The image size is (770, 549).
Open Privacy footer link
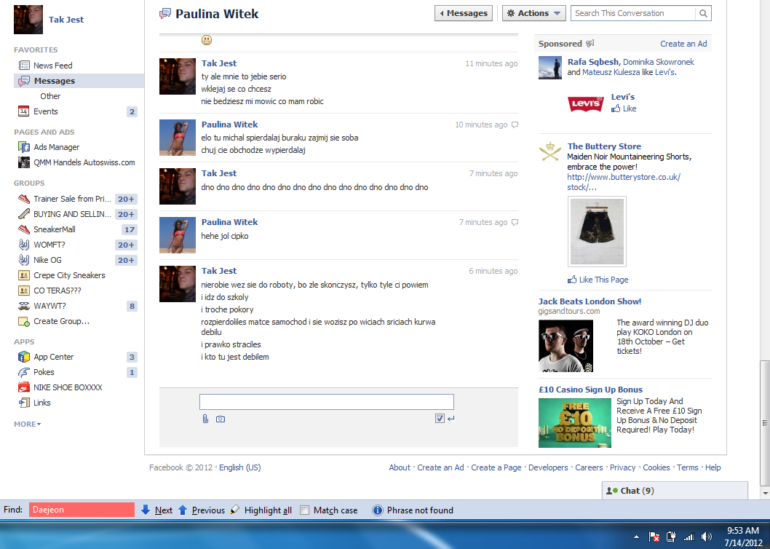622,467
